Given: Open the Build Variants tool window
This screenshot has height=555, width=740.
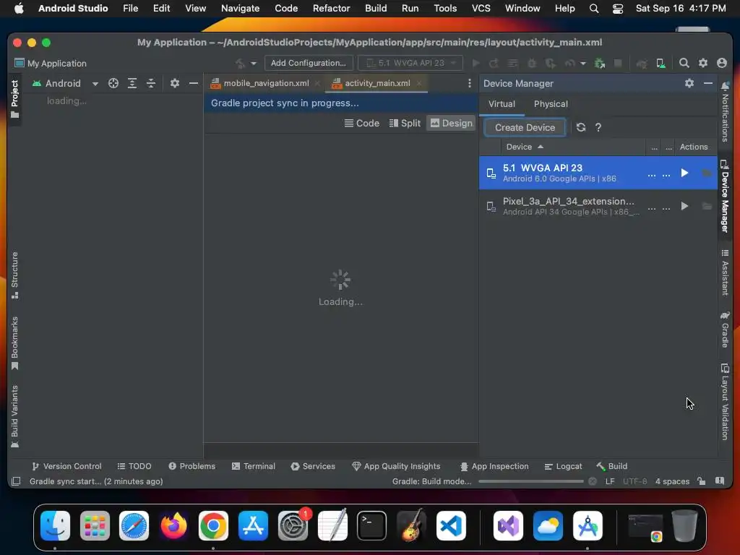Looking at the screenshot, I should coord(14,417).
